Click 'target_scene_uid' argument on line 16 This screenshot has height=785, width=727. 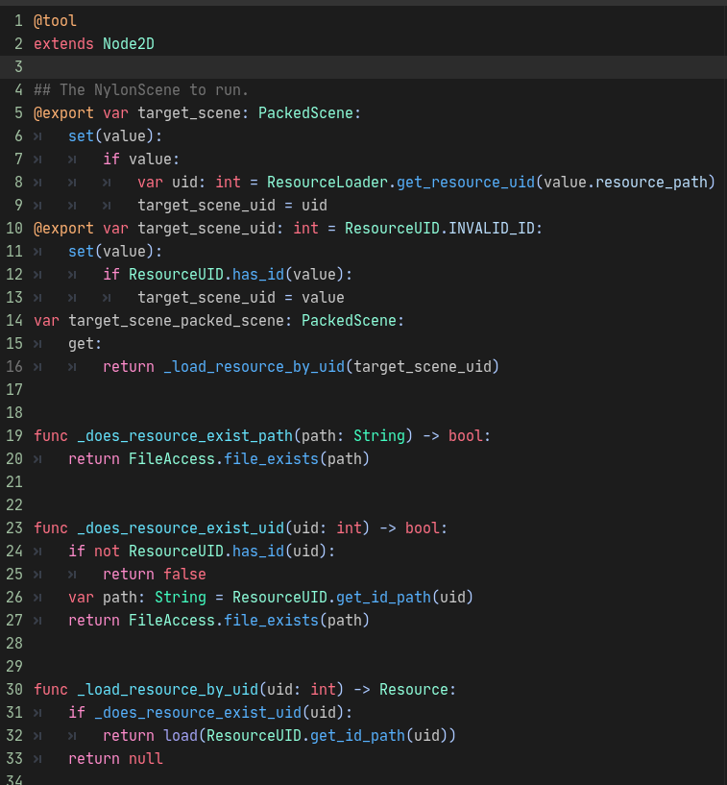tap(423, 366)
